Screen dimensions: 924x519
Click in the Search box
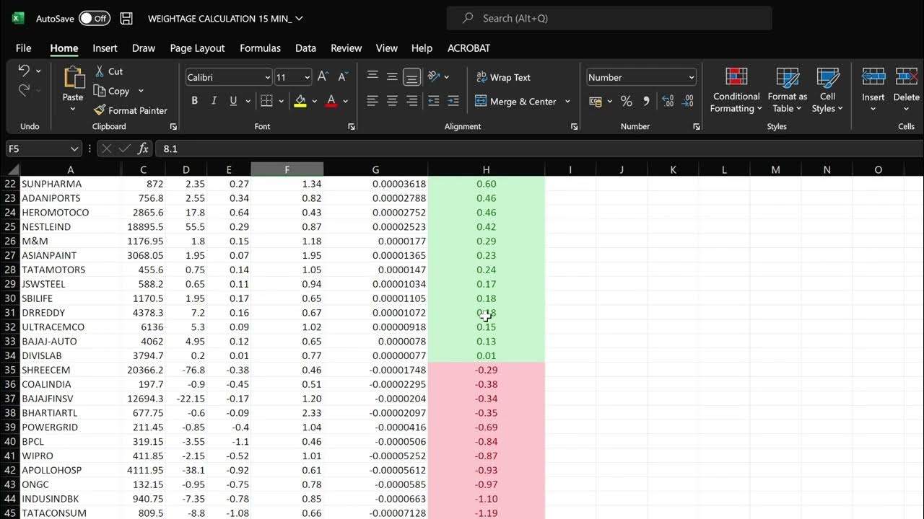(x=609, y=18)
